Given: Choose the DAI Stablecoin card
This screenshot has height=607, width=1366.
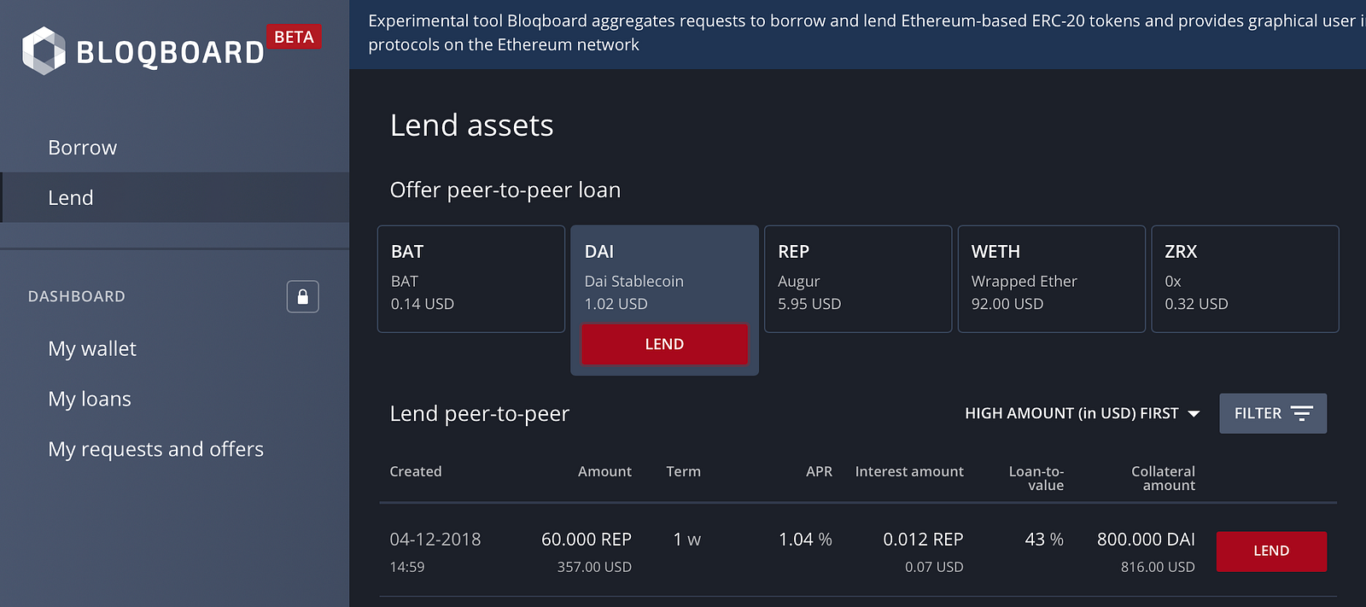Looking at the screenshot, I should coord(664,273).
